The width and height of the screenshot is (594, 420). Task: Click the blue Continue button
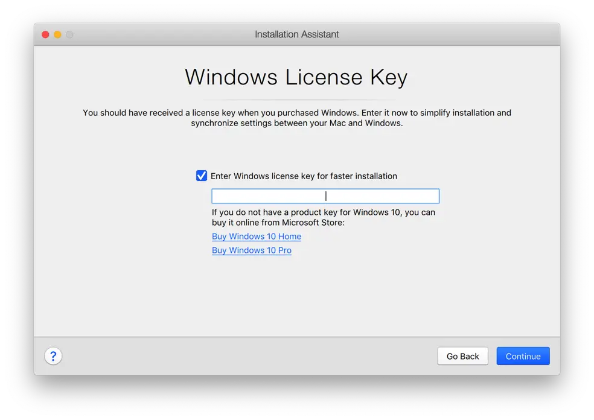coord(523,356)
